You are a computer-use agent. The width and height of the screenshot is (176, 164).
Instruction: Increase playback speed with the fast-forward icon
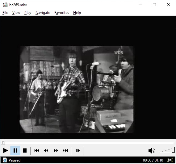(56, 150)
